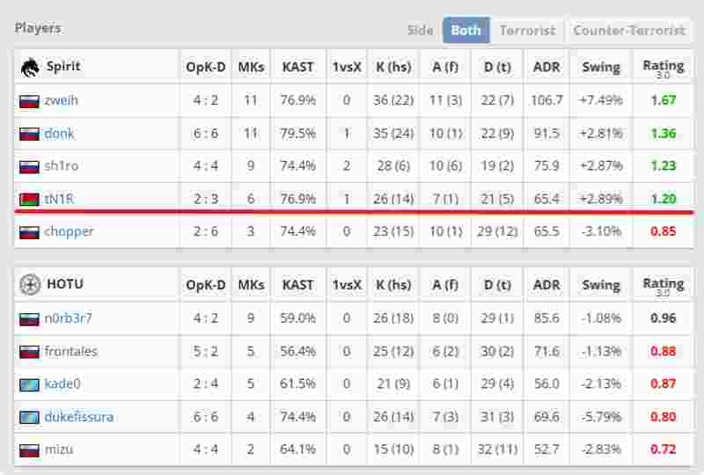The height and width of the screenshot is (475, 704).
Task: Open frontales' player profile link
Action: click(70, 351)
